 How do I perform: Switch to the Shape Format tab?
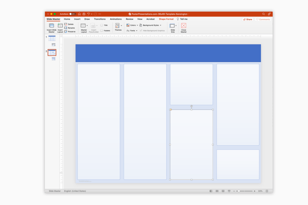[166, 19]
